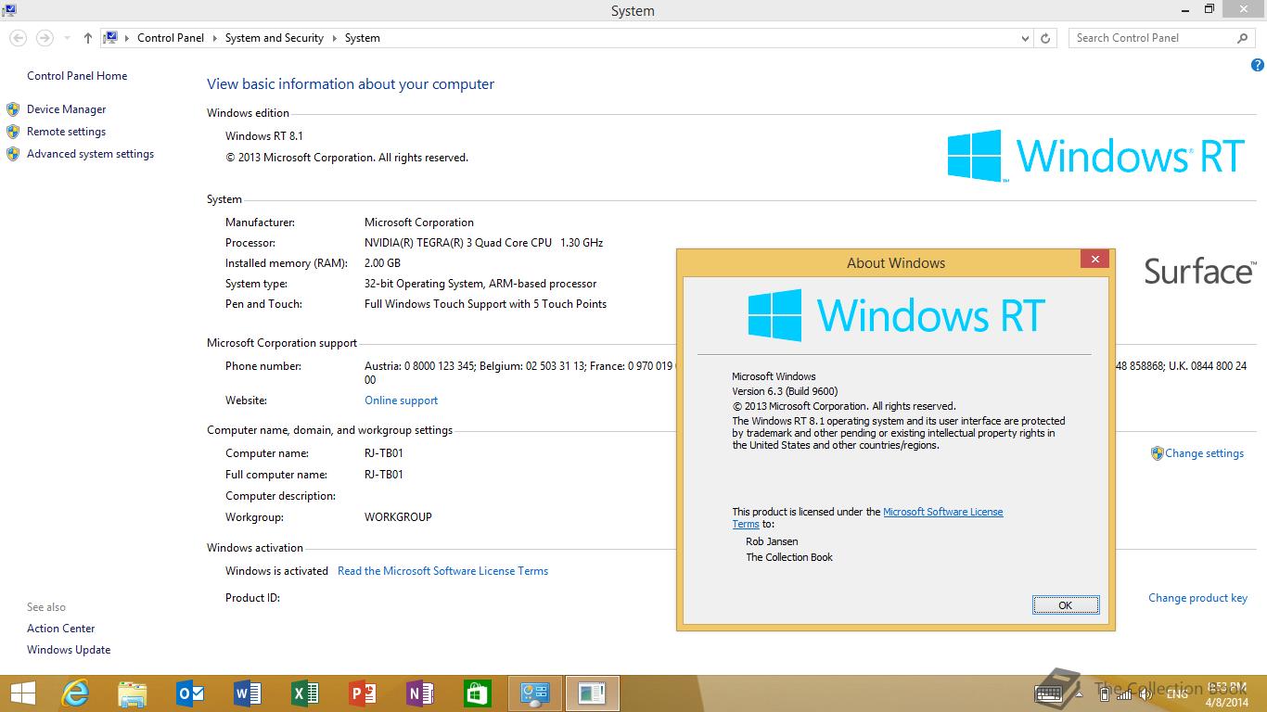Go back with the navigation Back arrow
This screenshot has height=712, width=1267.
pyautogui.click(x=18, y=38)
